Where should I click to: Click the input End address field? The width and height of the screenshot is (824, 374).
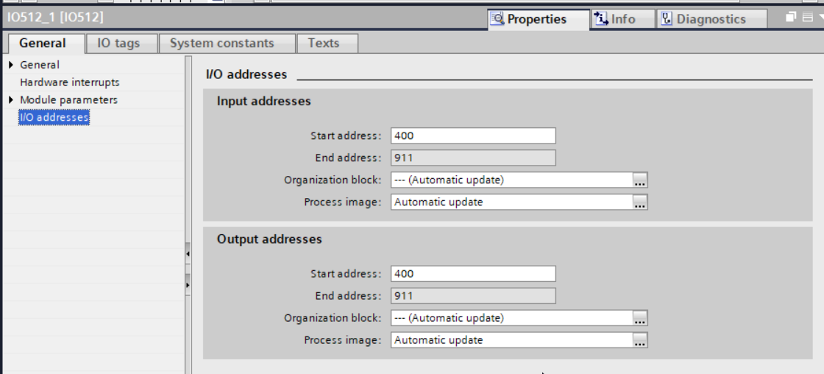tap(473, 158)
